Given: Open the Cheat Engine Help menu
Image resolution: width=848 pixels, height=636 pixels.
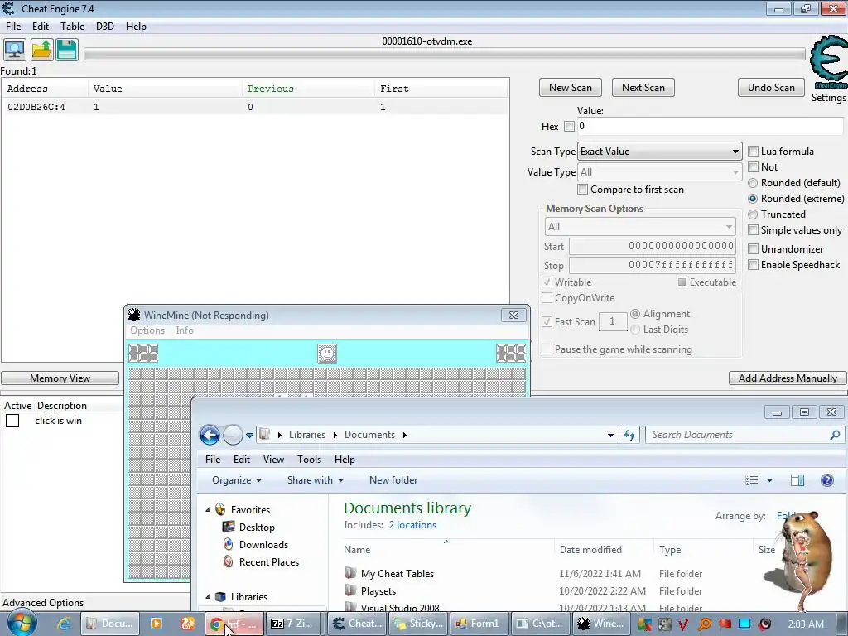Looking at the screenshot, I should coord(136,26).
